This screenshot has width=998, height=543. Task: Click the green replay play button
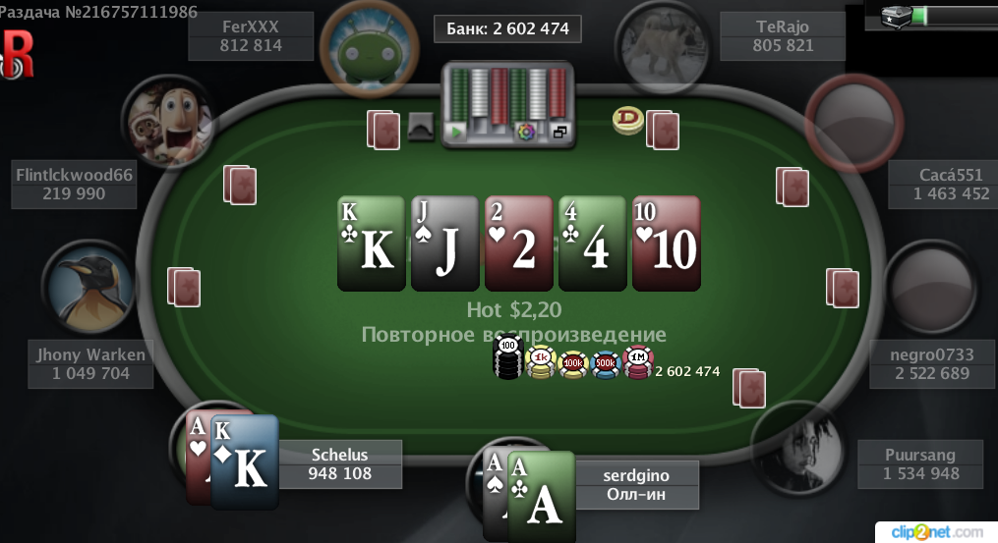tap(455, 133)
